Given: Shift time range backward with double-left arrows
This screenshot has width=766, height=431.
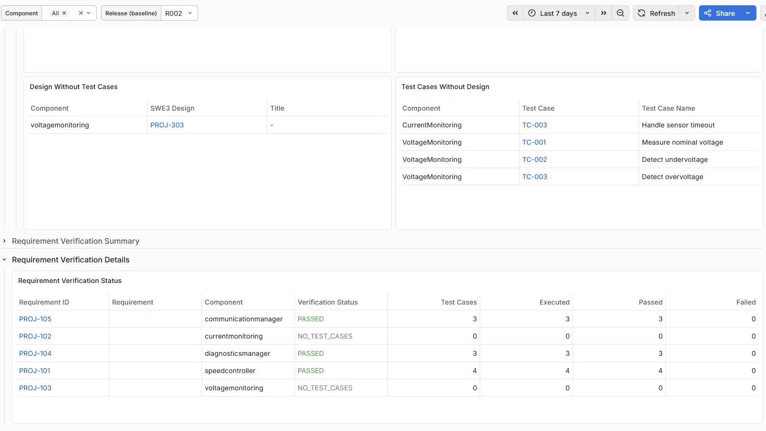Looking at the screenshot, I should coord(515,13).
